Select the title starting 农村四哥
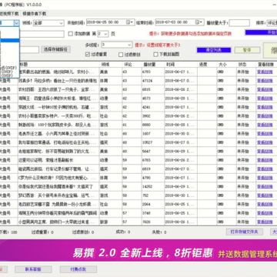The image size is (277, 277). pos(57,90)
